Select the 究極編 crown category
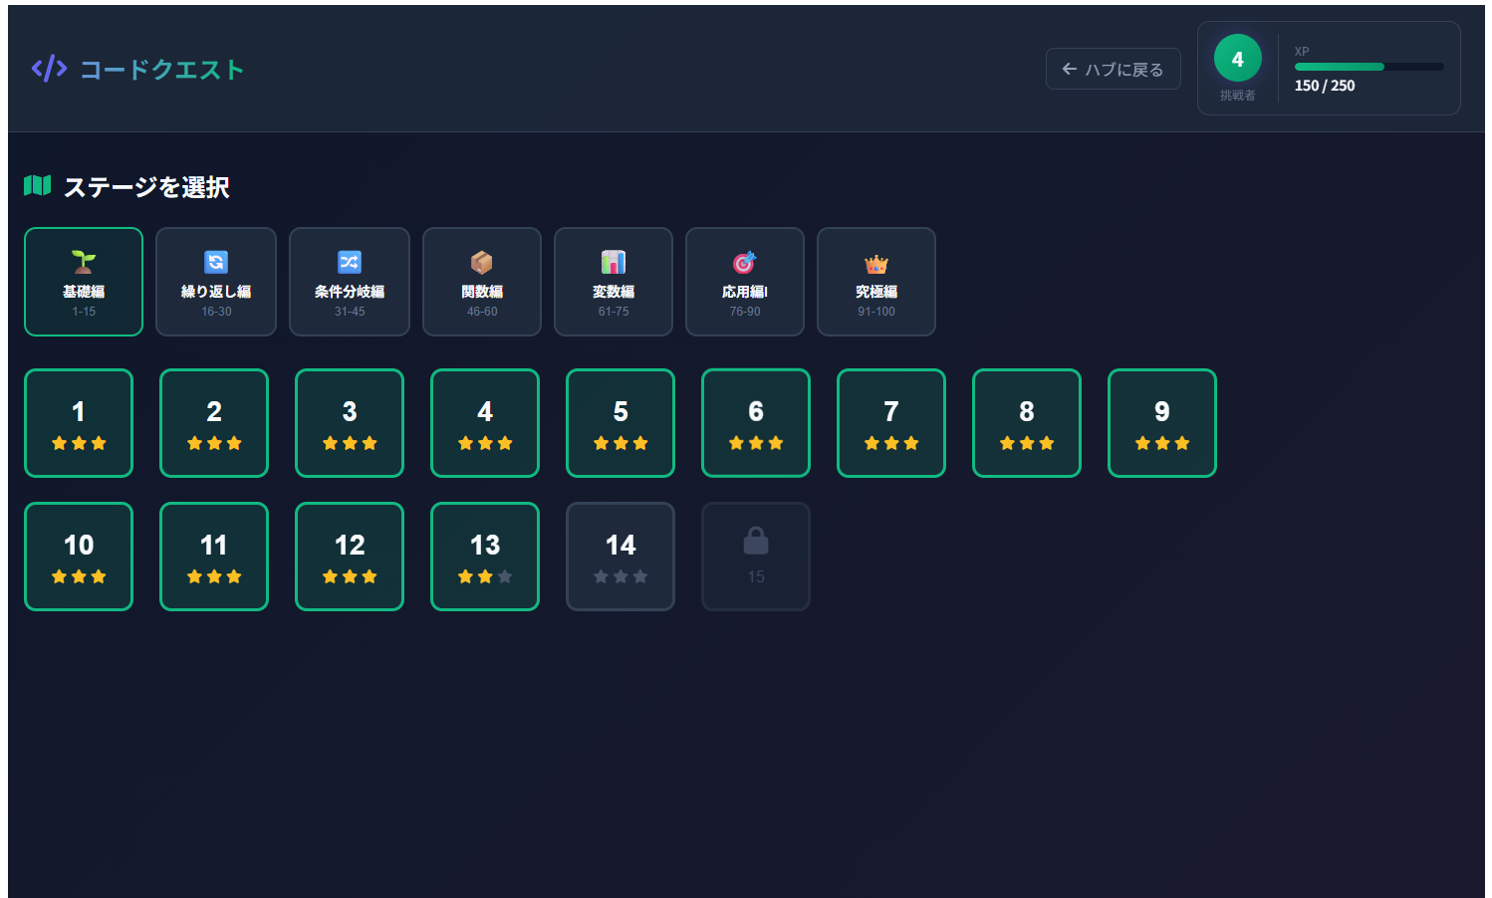The image size is (1492, 898). (x=876, y=282)
